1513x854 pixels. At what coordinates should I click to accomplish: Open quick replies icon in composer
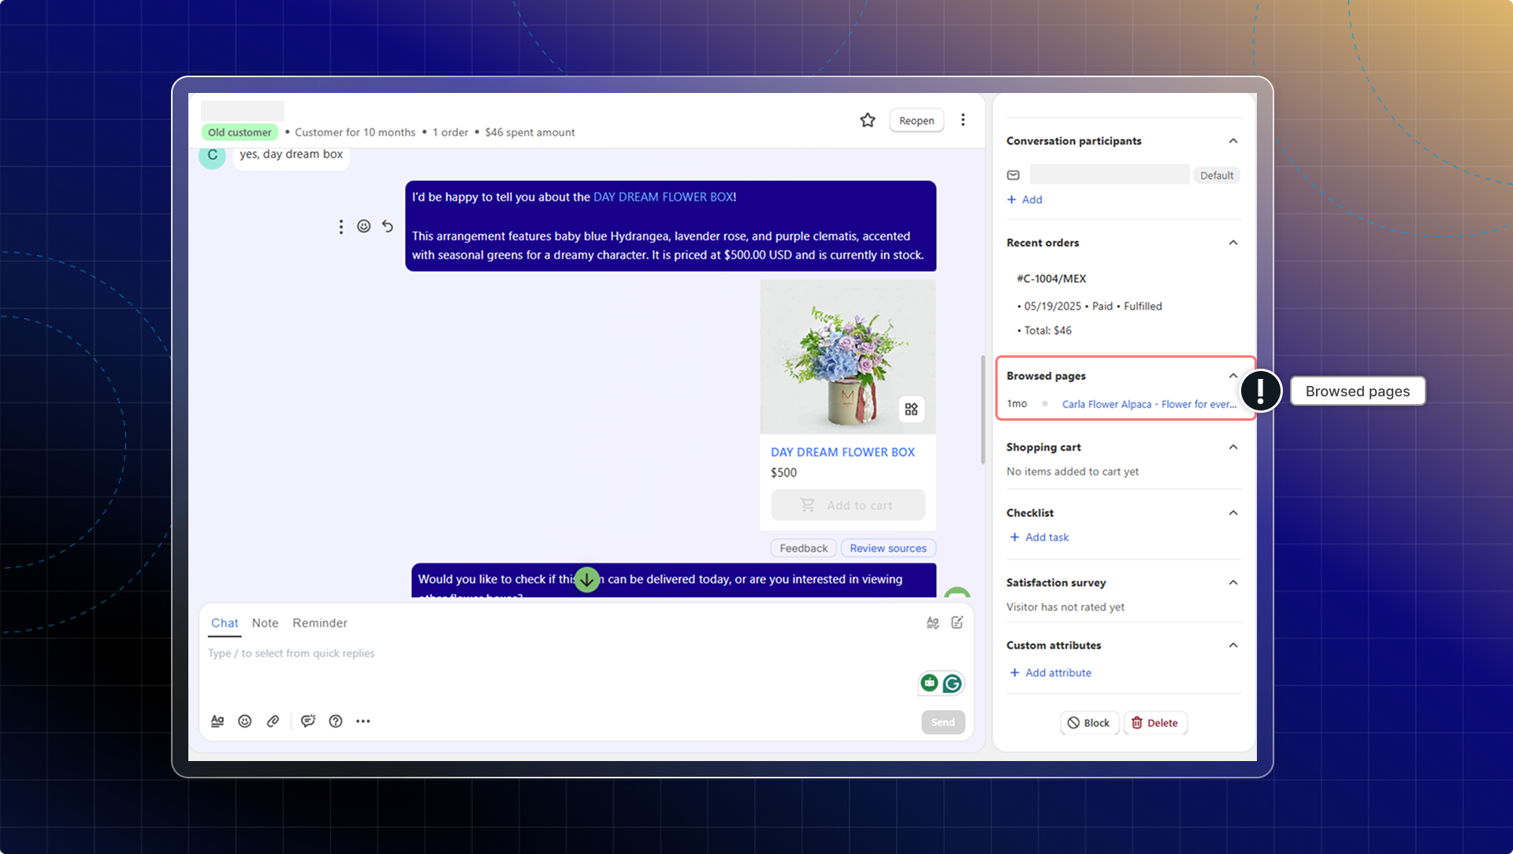(308, 721)
